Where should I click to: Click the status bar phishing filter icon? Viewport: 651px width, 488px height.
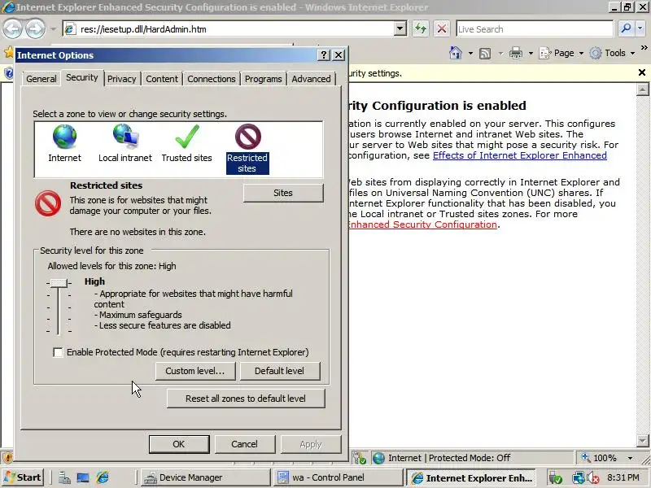360,458
